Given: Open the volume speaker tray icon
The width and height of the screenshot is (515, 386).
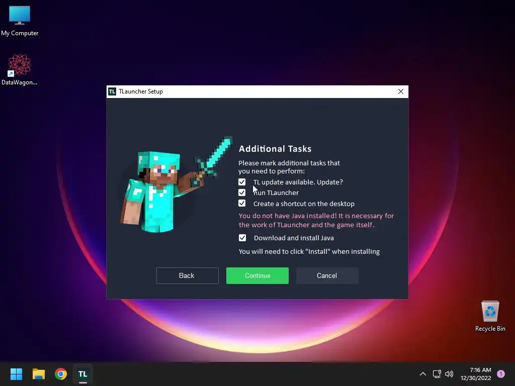Looking at the screenshot, I should [449, 374].
